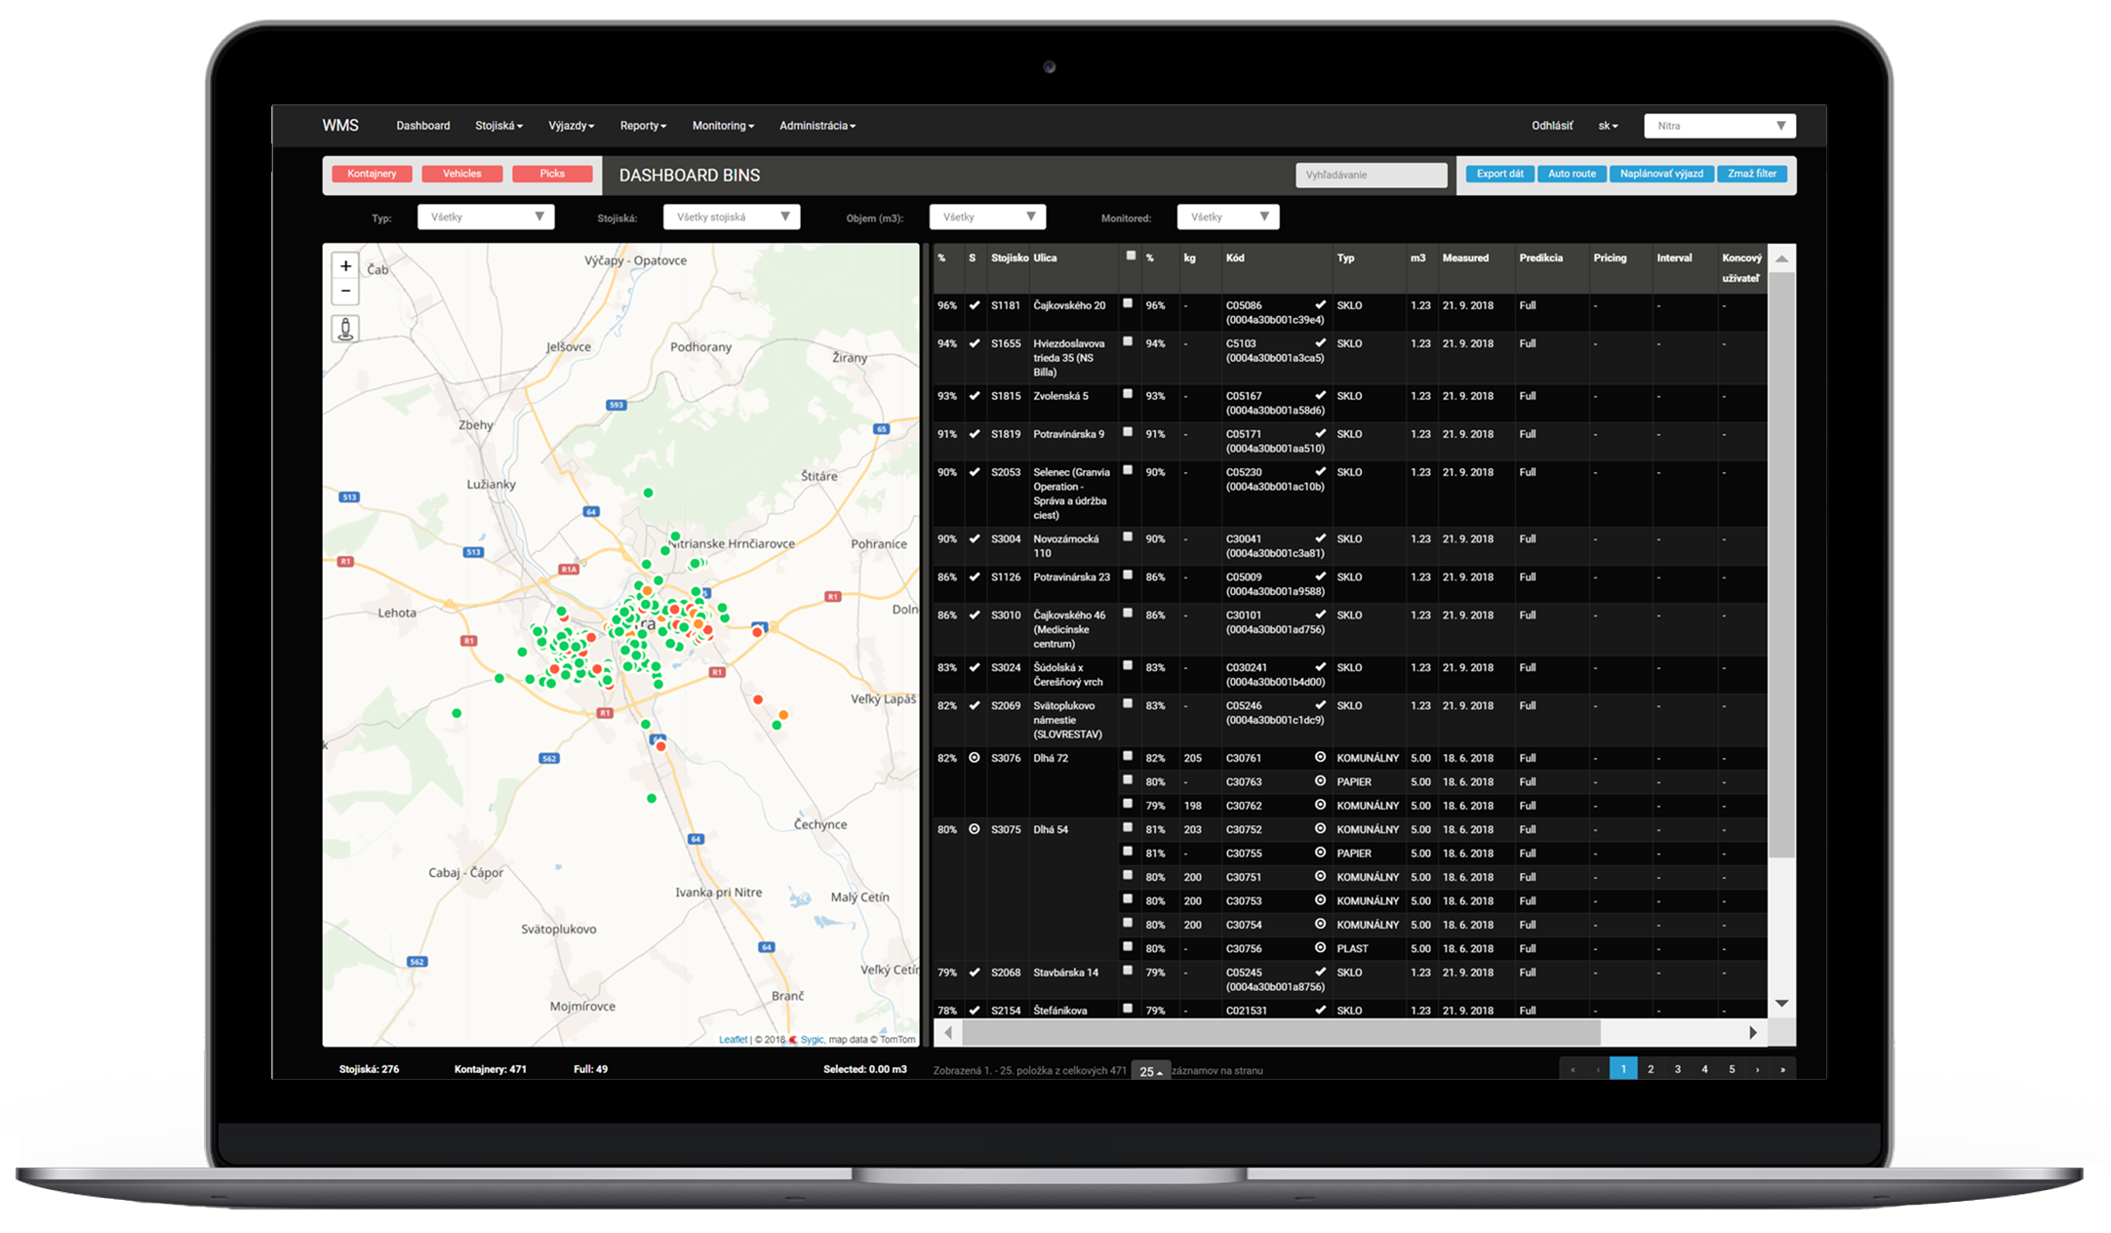Open the Monitoring menu
The height and width of the screenshot is (1233, 2111).
[x=723, y=126]
